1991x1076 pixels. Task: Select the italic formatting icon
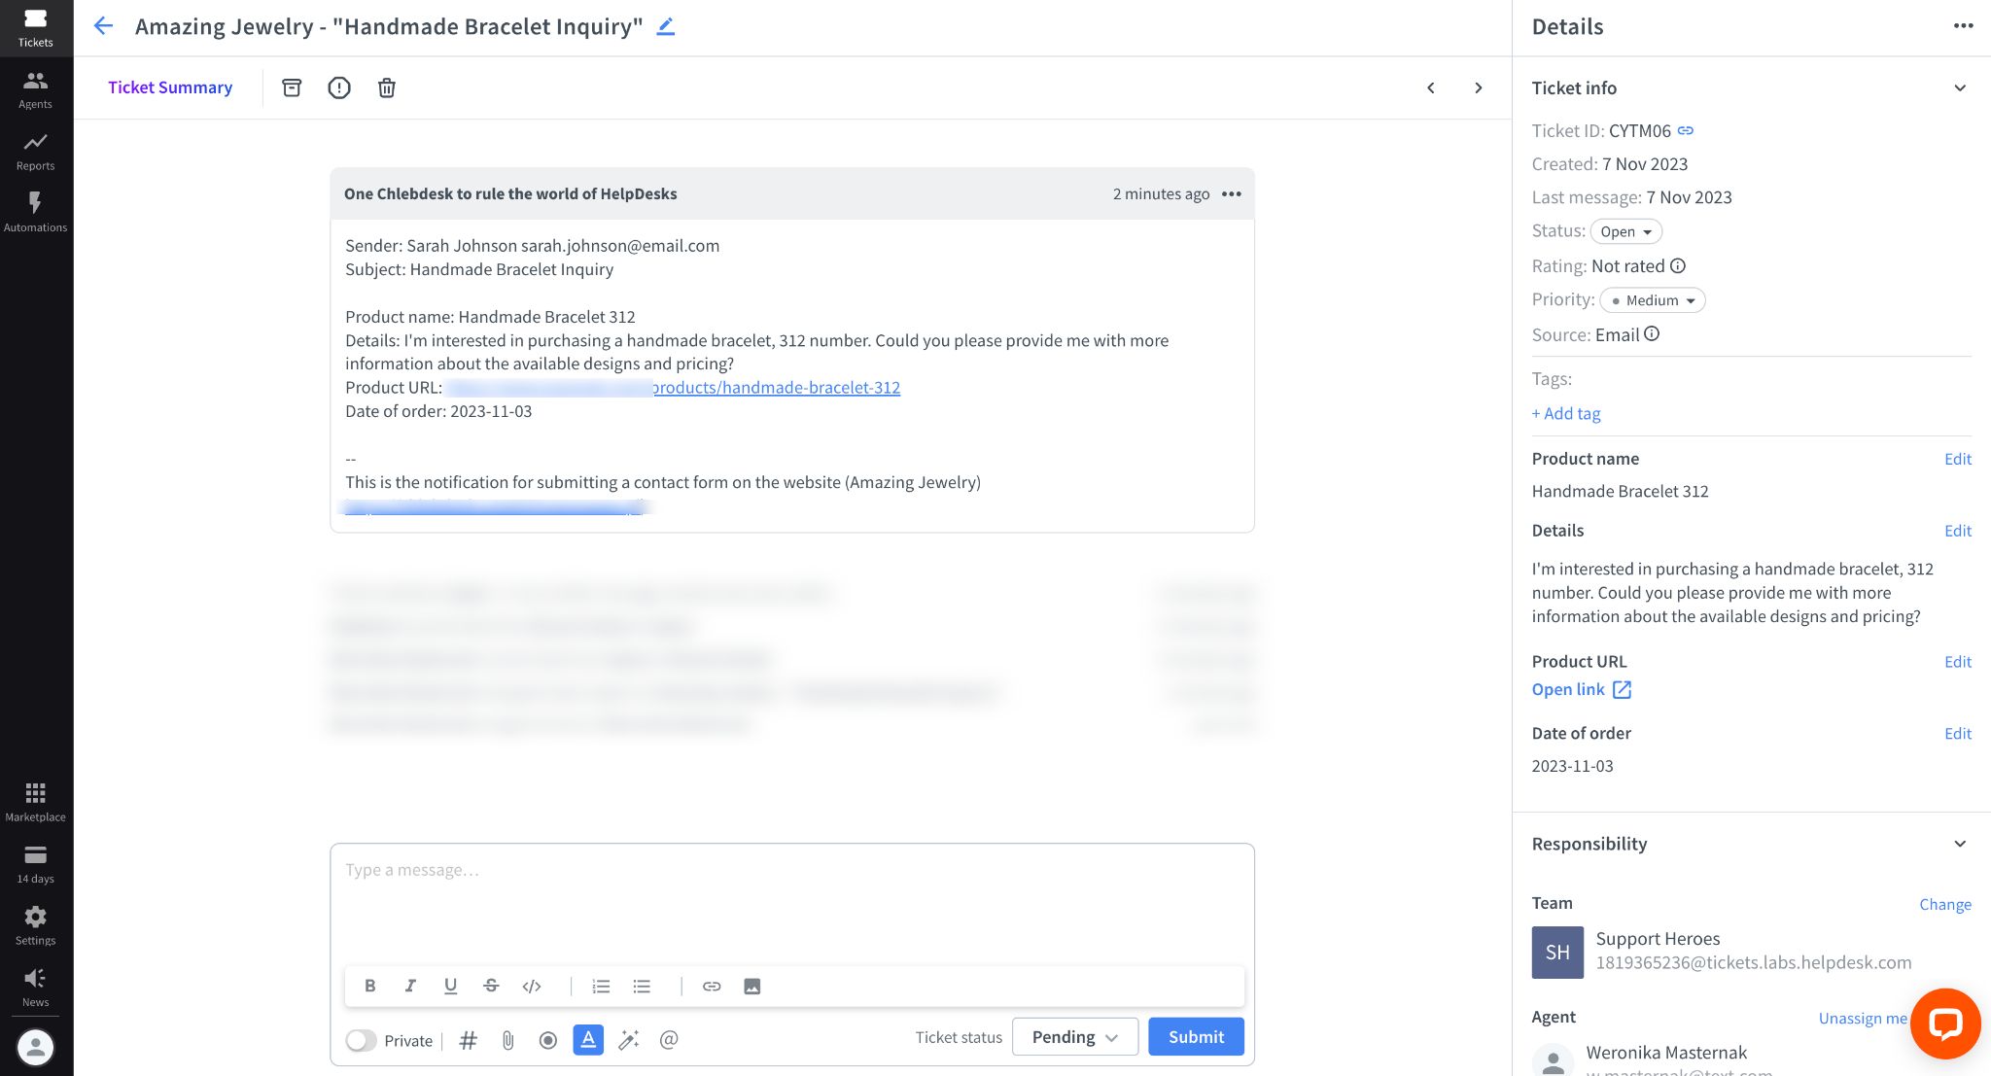(x=410, y=986)
